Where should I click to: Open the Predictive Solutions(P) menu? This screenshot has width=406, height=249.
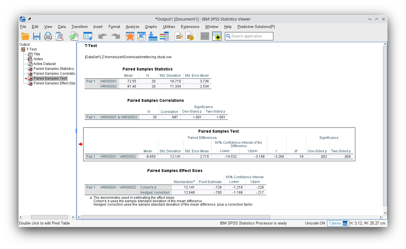coord(256,27)
